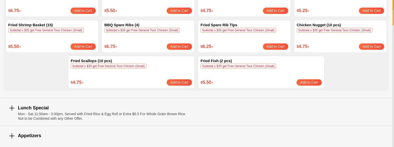Open Fried Shrimp Basket (15) item title
Image resolution: width=394 pixels, height=147 pixels.
(31, 25)
